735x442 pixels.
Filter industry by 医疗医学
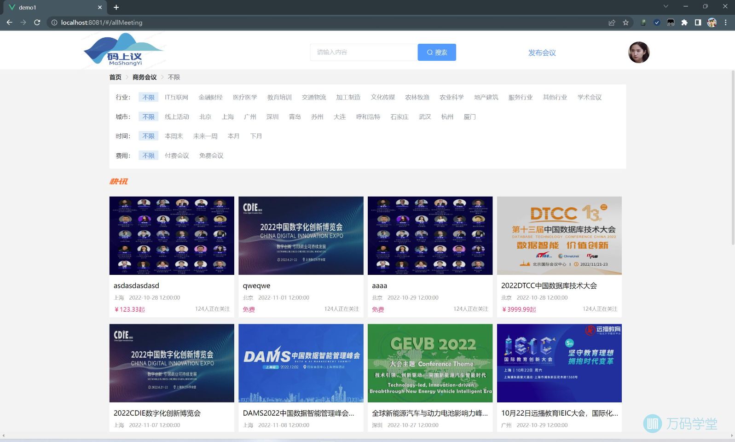pyautogui.click(x=245, y=97)
